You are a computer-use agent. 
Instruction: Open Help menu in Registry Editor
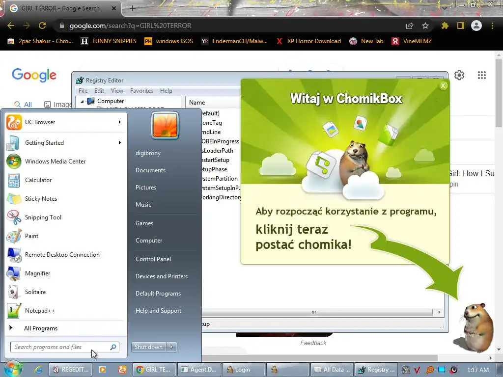click(x=166, y=91)
